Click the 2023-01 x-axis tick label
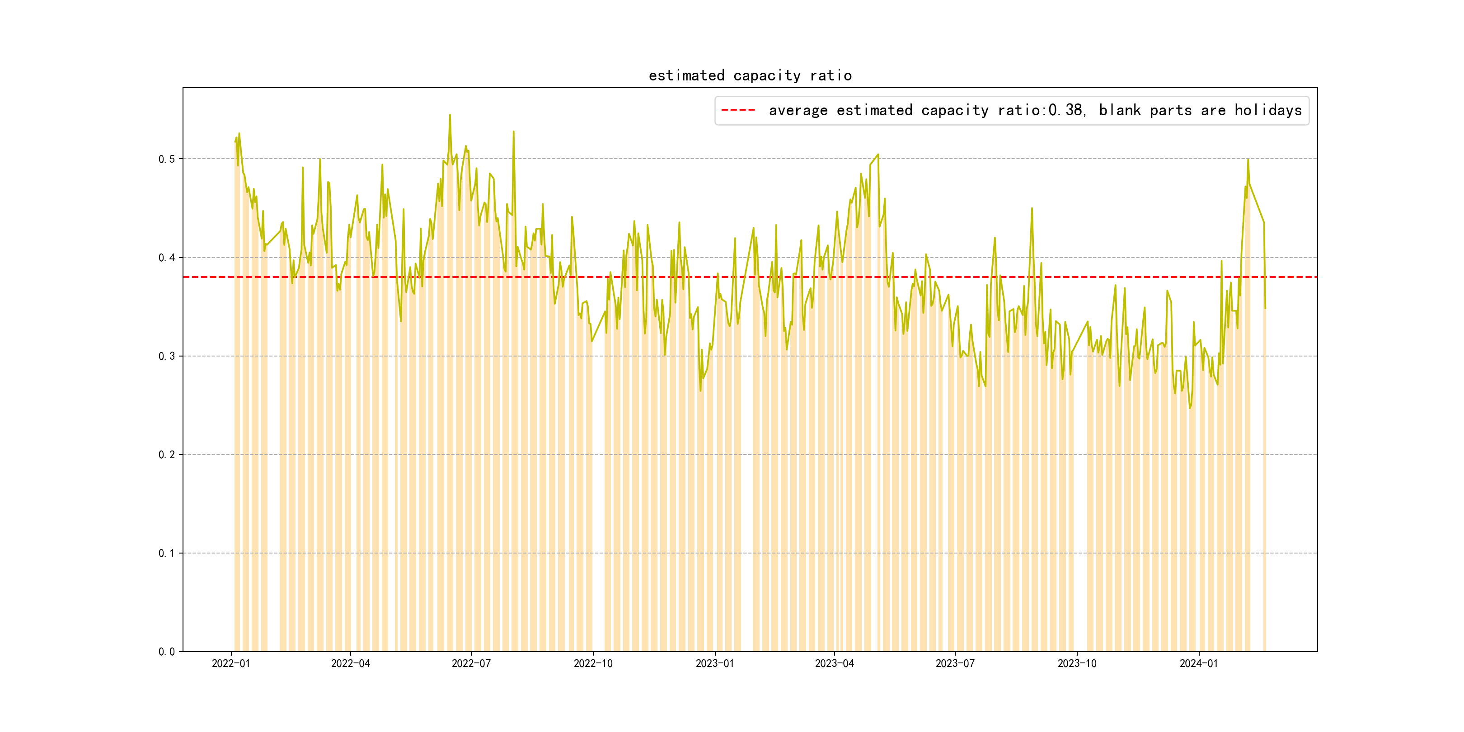 point(714,664)
